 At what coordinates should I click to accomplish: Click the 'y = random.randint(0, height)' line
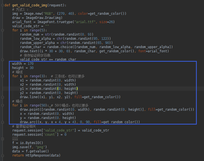tap(48, 118)
